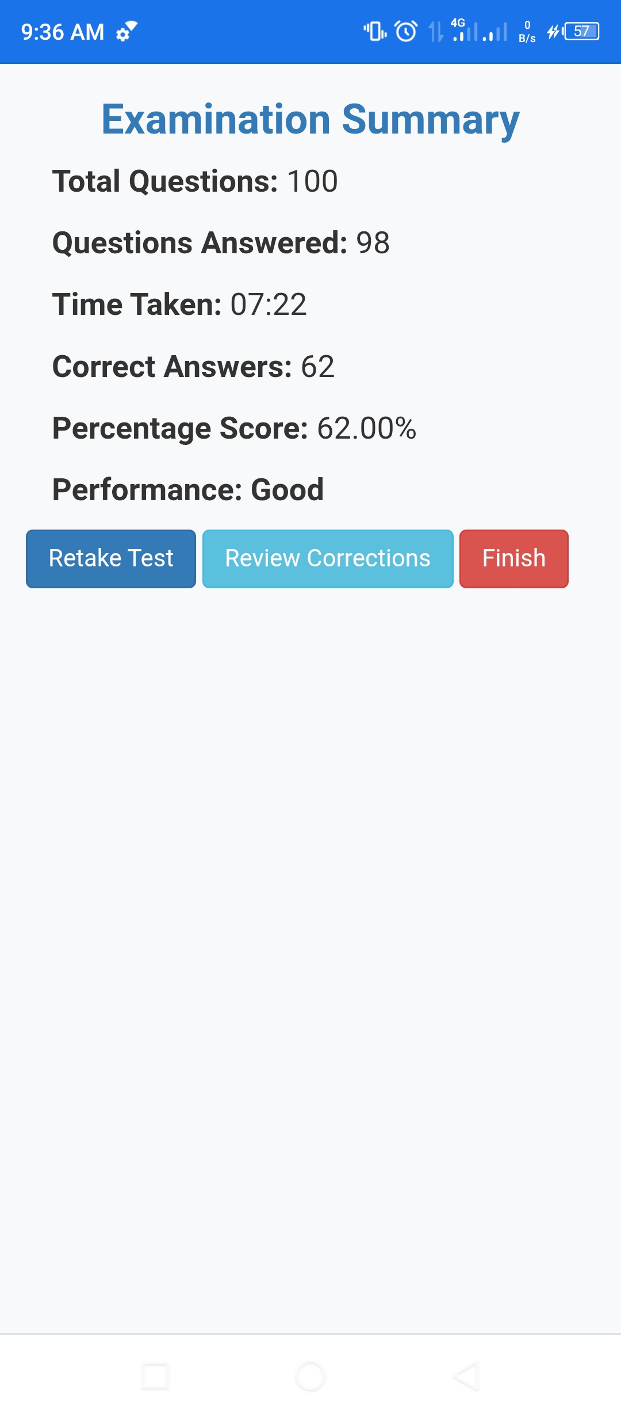Image resolution: width=621 pixels, height=1416 pixels.
Task: Tap the 9:36 AM clock
Action: [62, 32]
